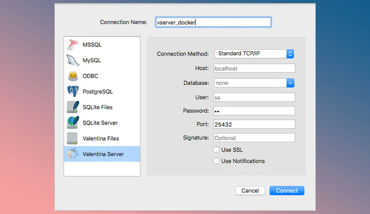The image size is (370, 214).
Task: Click the ODBC label in the list
Action: pyautogui.click(x=90, y=76)
